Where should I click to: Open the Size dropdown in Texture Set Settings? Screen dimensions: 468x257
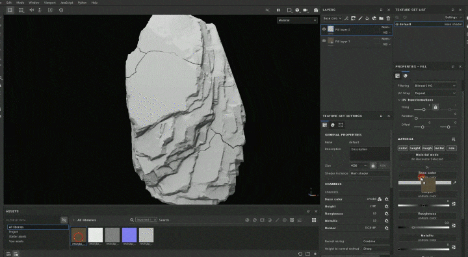(359, 165)
